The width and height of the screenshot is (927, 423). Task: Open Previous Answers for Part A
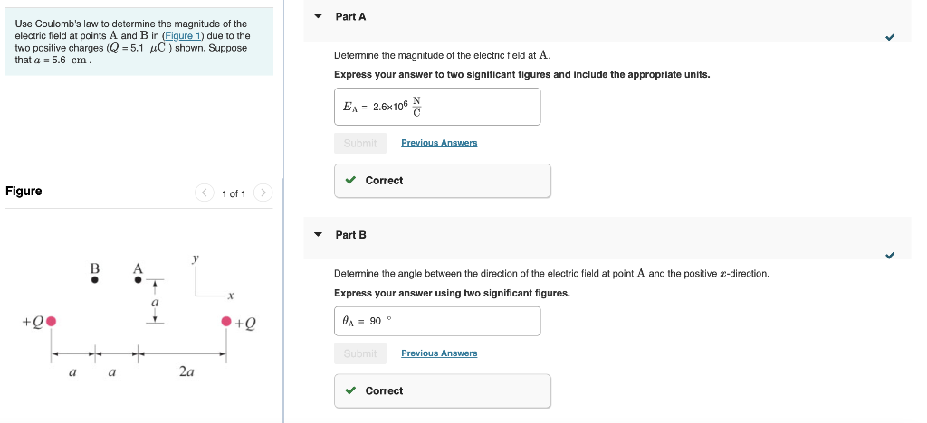pyautogui.click(x=439, y=143)
